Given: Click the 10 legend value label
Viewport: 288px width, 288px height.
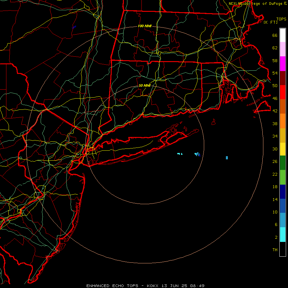Looking at the screenshot, I should 275,212.
